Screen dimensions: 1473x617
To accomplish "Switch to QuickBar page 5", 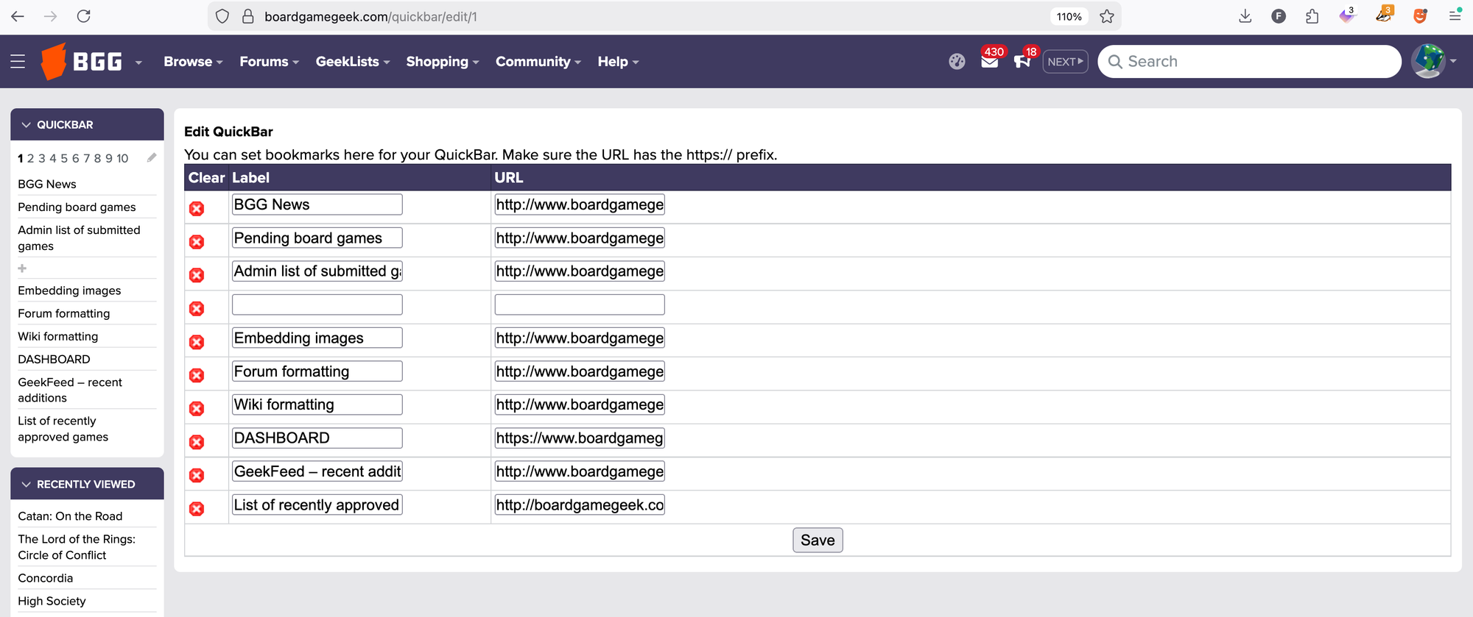I will [64, 158].
